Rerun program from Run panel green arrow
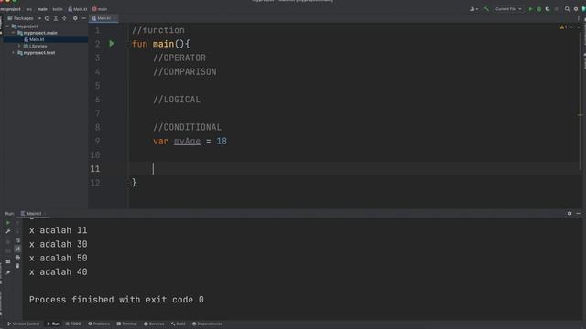586x329 pixels. pos(8,223)
